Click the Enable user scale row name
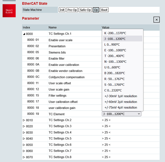Viewport: 165px width, 162px height. [x=61, y=40]
